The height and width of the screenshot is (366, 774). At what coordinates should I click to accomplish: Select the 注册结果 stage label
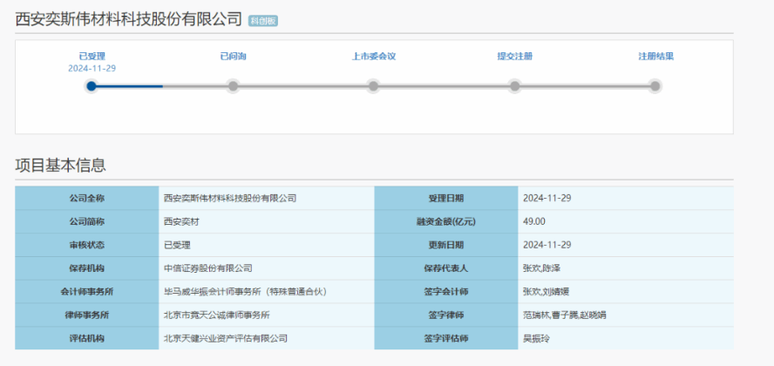point(655,57)
